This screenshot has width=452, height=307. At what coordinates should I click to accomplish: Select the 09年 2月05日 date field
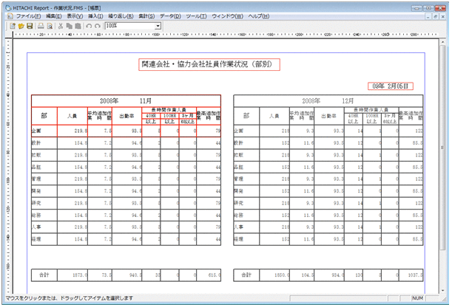click(390, 86)
